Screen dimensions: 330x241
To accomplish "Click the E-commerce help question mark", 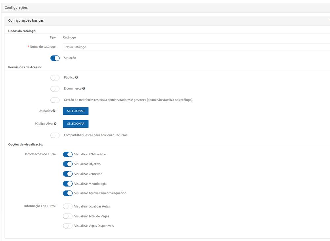I will coord(84,88).
